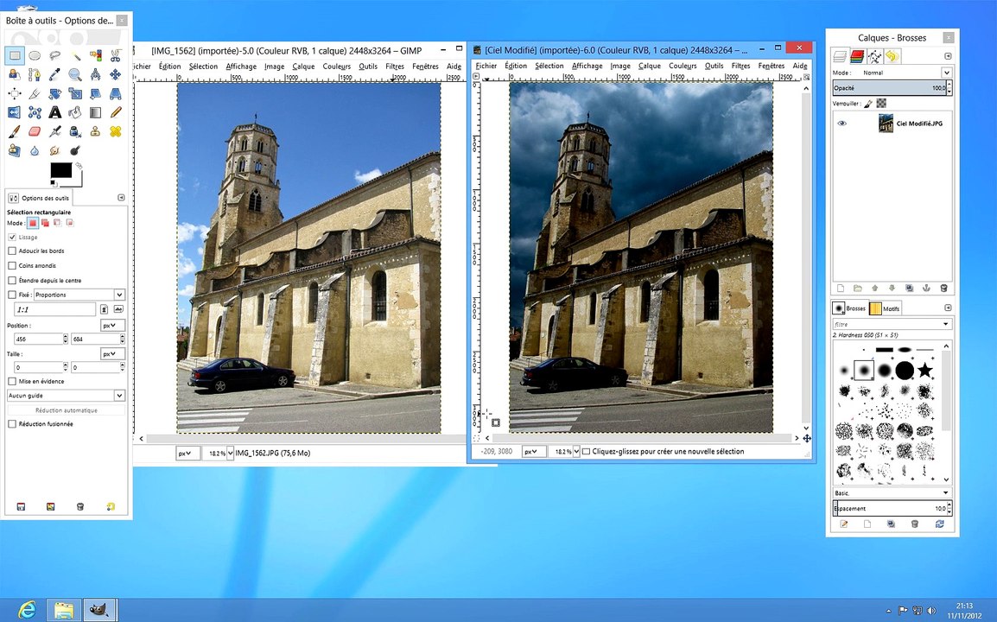Image resolution: width=997 pixels, height=622 pixels.
Task: Select the Free Select lasso tool
Action: click(x=54, y=55)
